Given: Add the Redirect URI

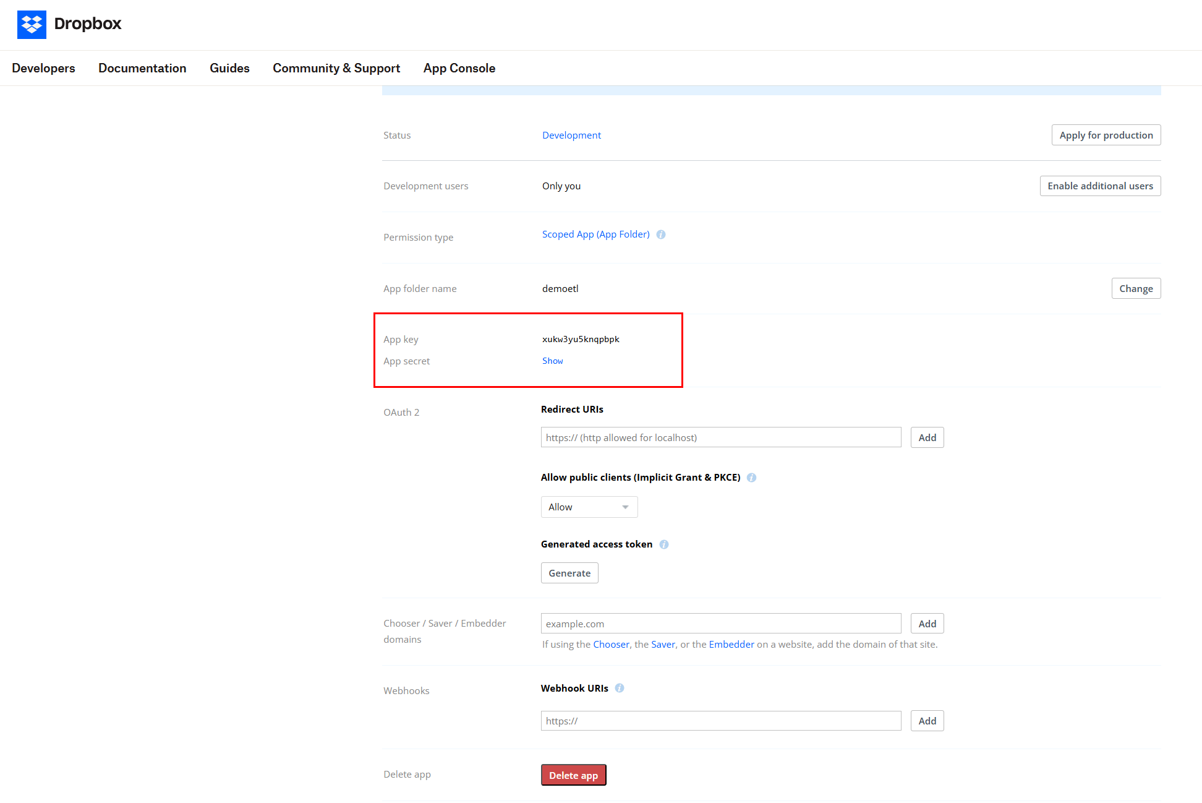Looking at the screenshot, I should point(927,437).
